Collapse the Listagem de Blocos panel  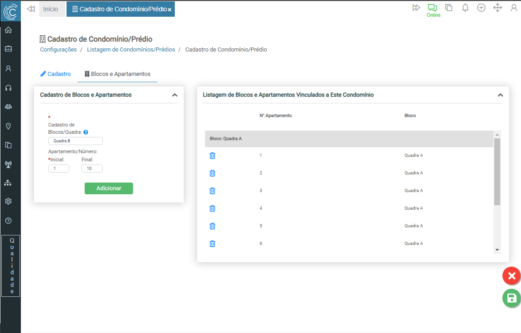500,95
